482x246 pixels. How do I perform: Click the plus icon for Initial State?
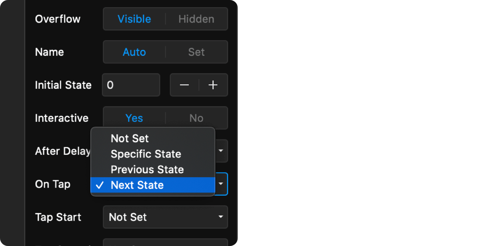(213, 85)
